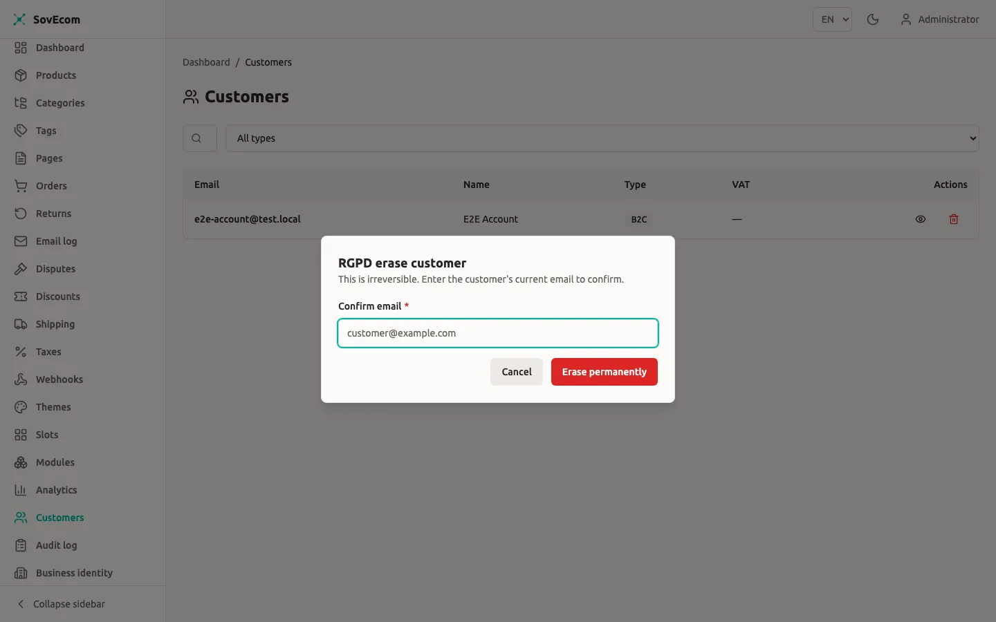
Task: Click the Themes palette icon
Action: click(x=21, y=407)
